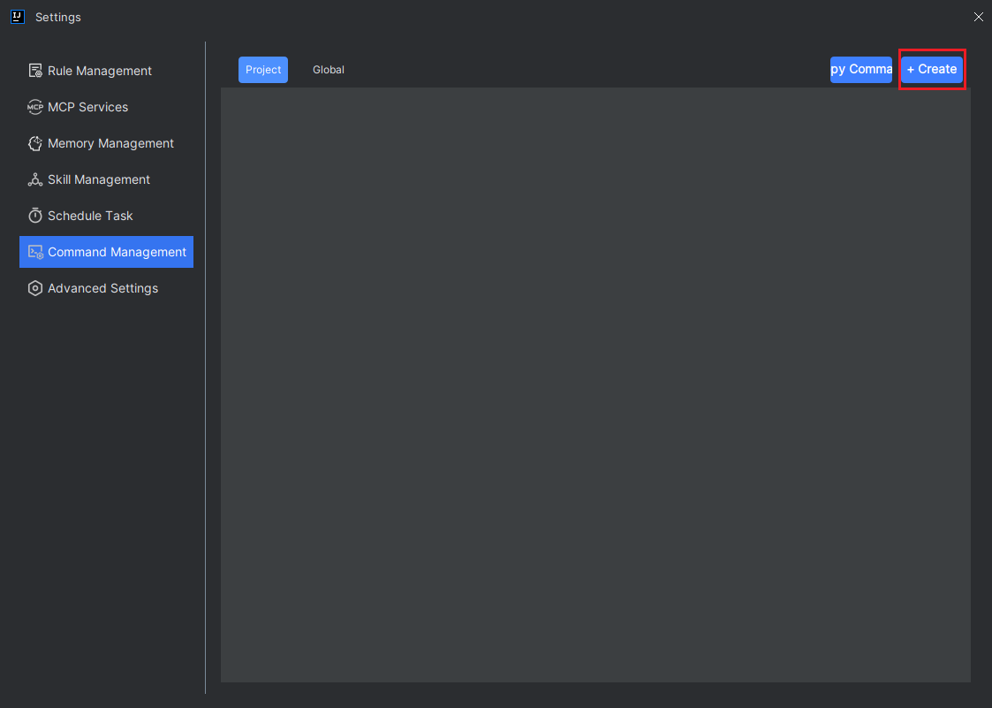The width and height of the screenshot is (992, 708).
Task: Open the Skill Management text entry
Action: tap(99, 179)
